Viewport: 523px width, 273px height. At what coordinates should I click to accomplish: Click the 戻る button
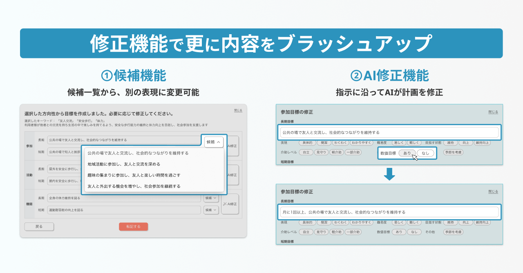(x=39, y=227)
